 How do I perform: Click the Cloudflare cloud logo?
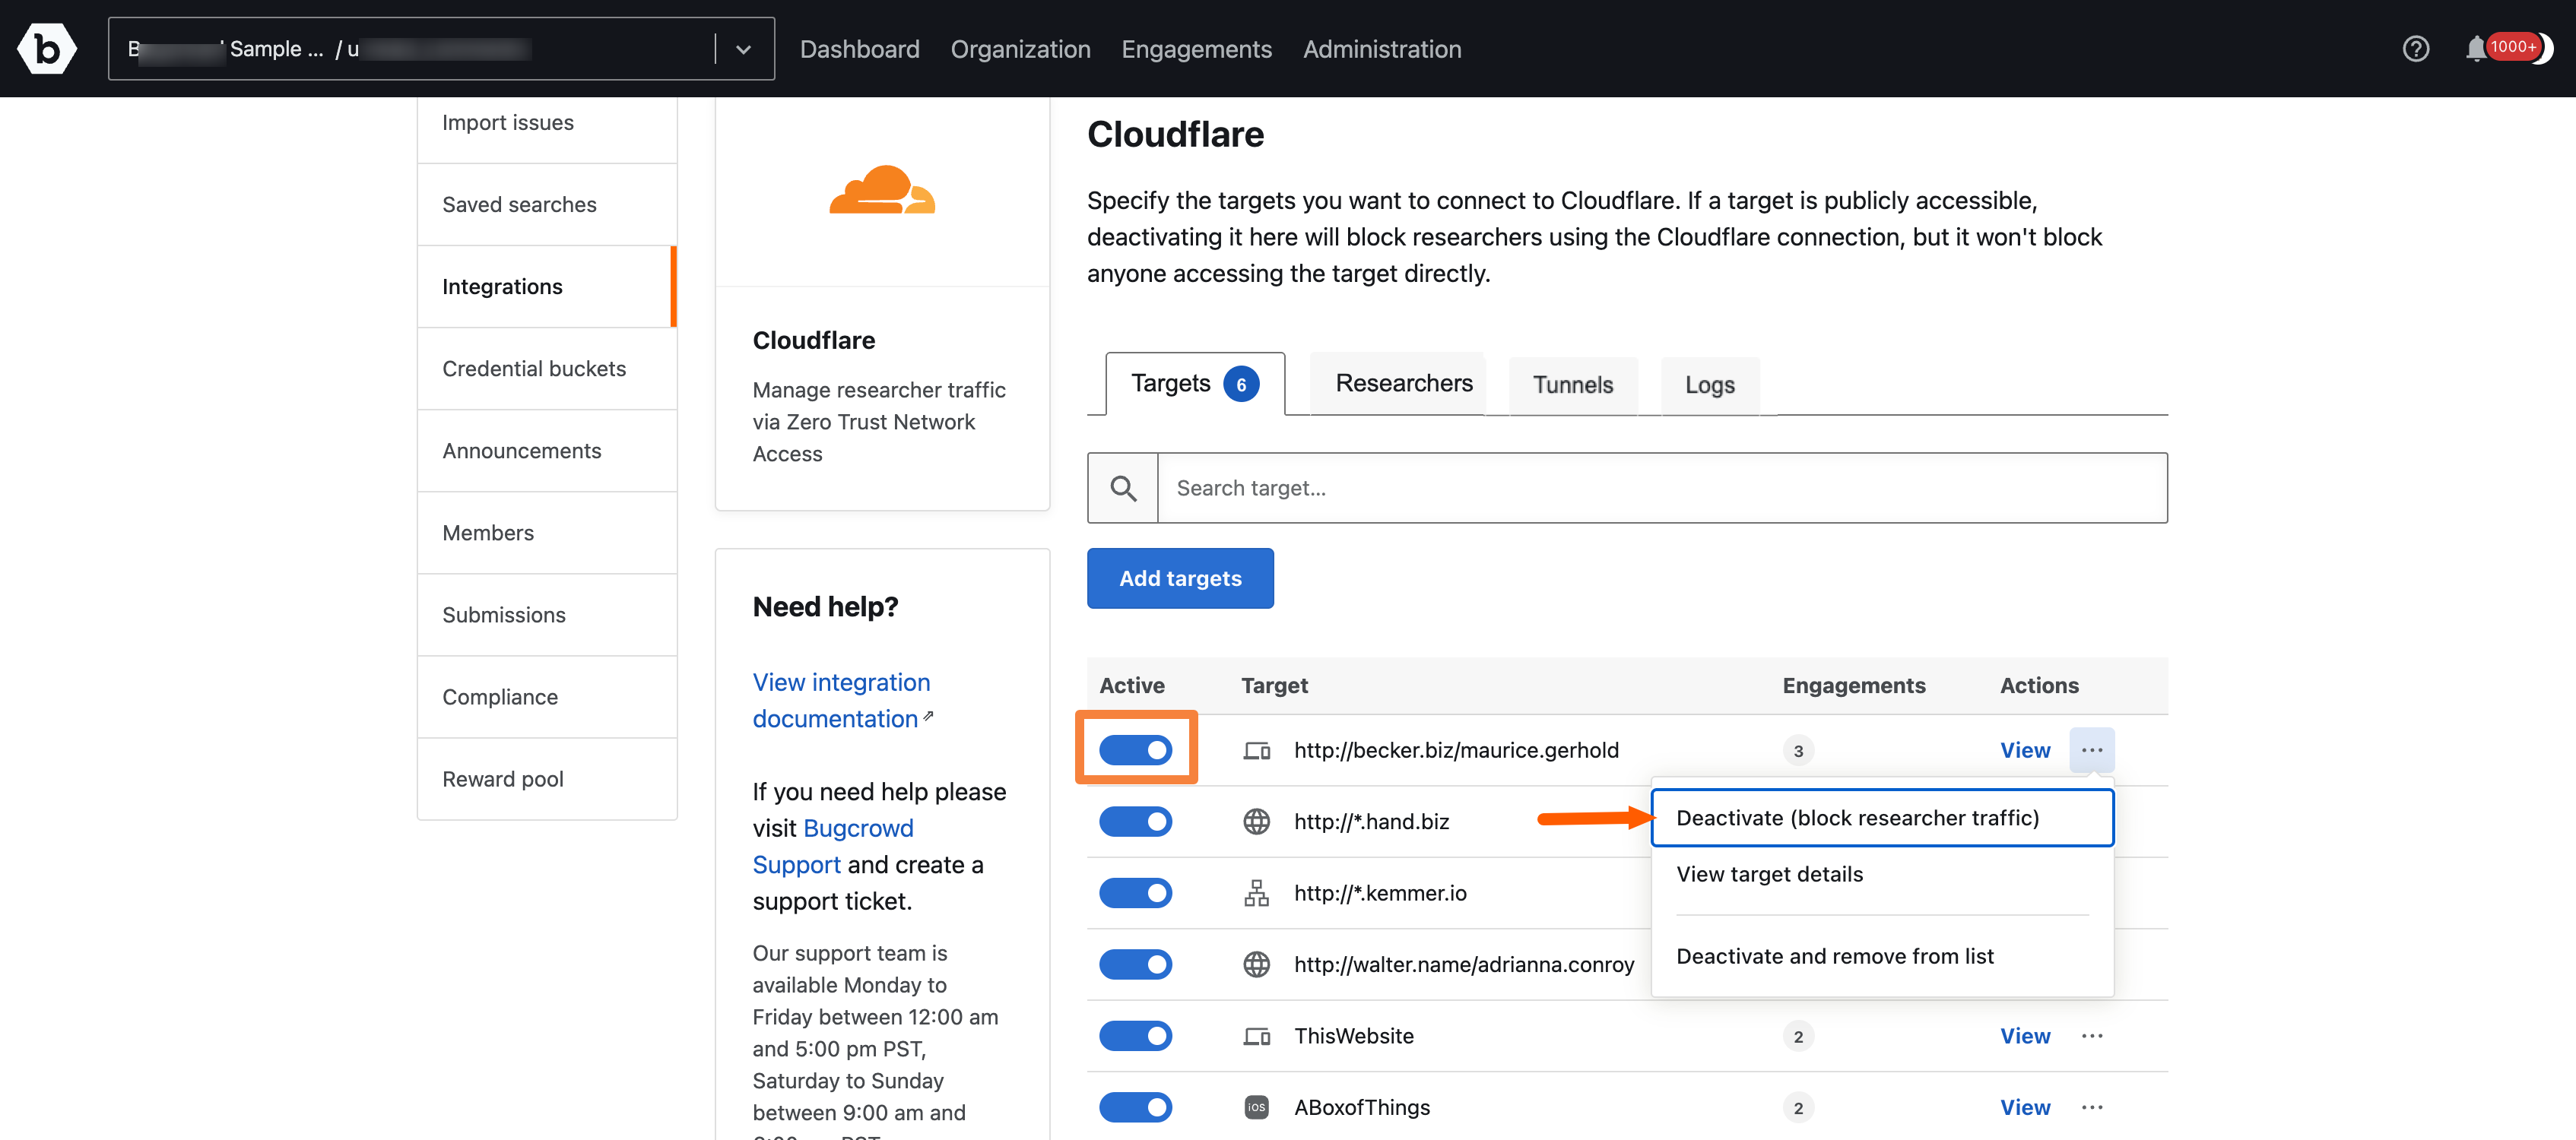click(882, 190)
